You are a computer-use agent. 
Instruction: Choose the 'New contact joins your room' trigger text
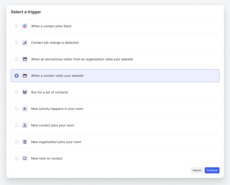click(x=53, y=125)
